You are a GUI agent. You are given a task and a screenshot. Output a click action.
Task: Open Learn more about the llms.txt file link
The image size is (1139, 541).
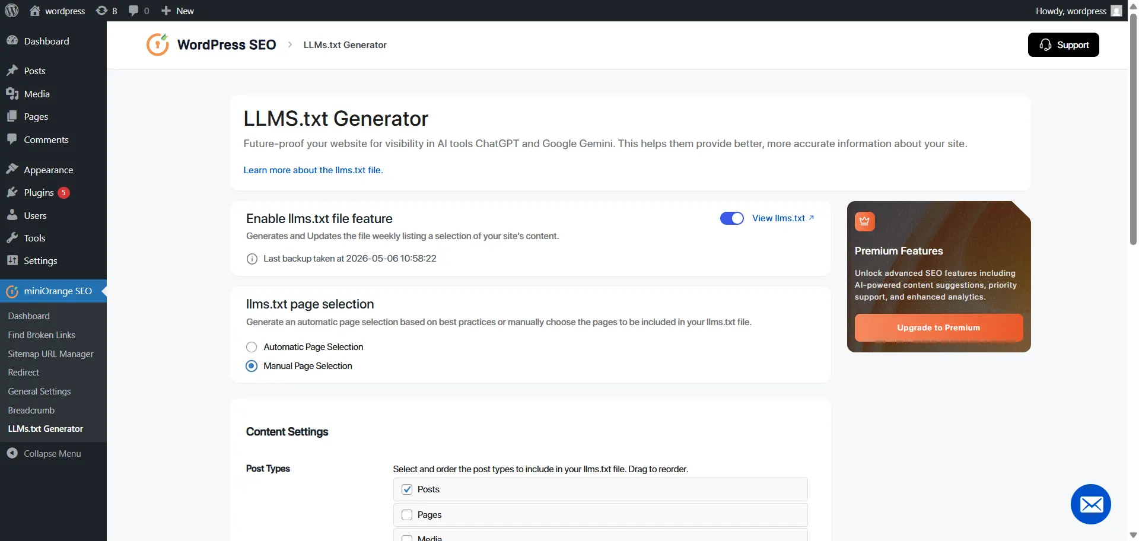tap(313, 170)
